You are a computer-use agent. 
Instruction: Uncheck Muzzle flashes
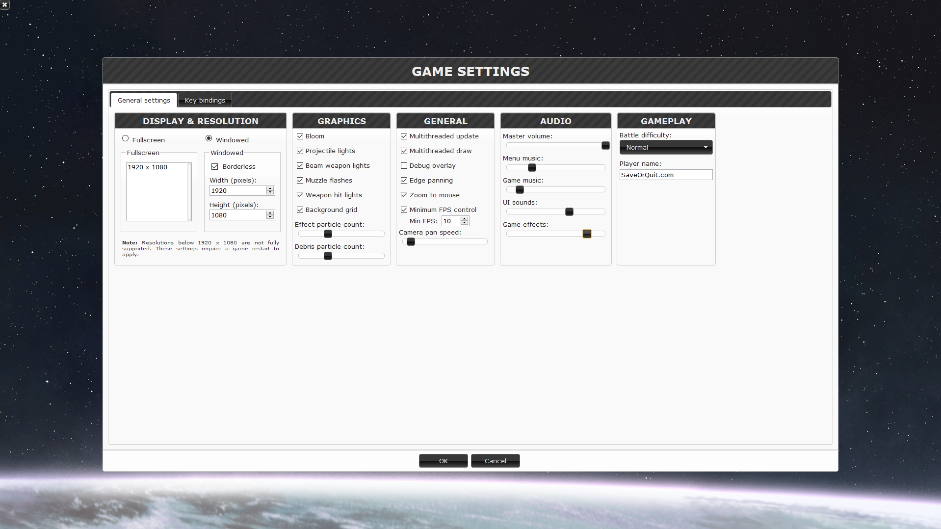click(300, 181)
